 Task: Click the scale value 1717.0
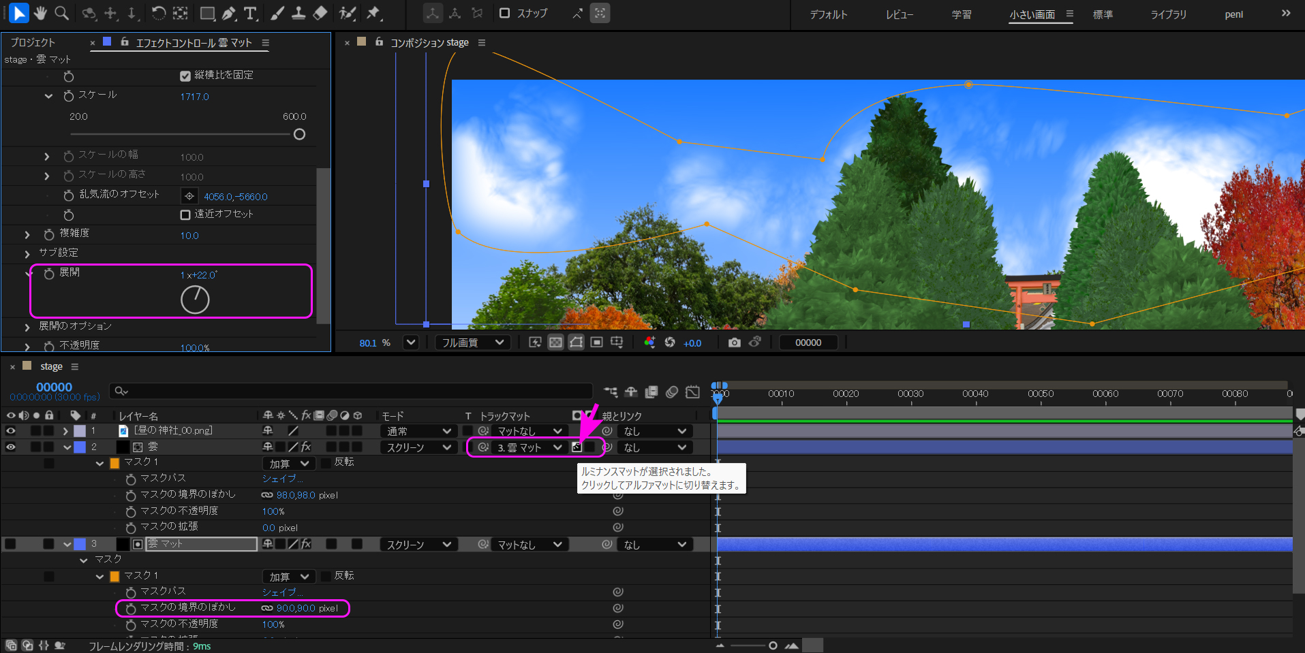[194, 97]
